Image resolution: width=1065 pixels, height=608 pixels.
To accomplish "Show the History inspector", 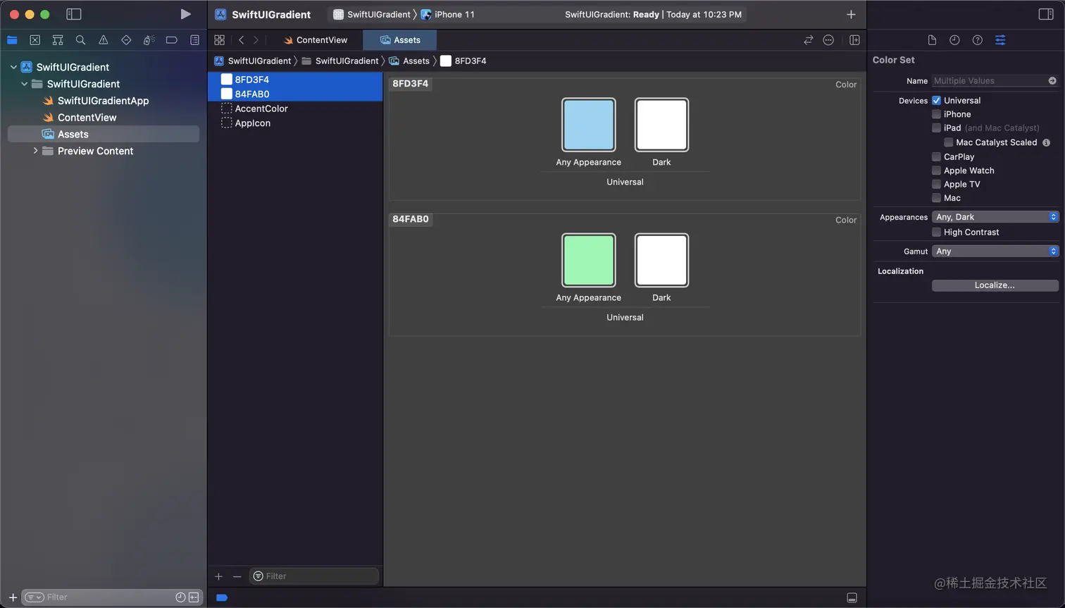I will pos(954,40).
